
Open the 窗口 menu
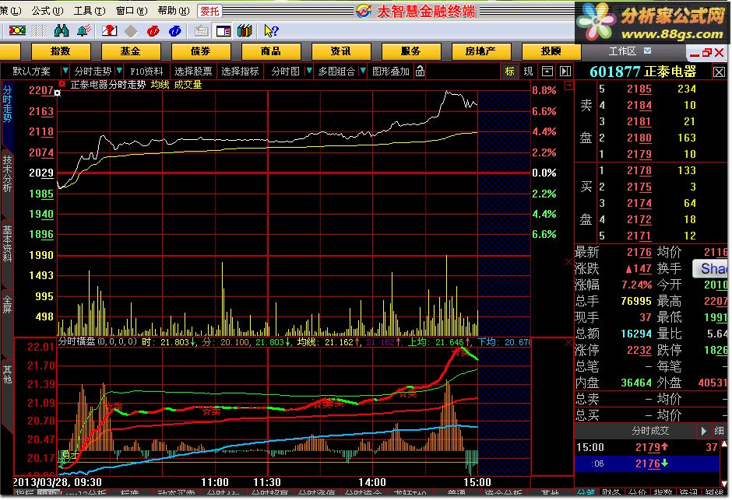click(131, 11)
